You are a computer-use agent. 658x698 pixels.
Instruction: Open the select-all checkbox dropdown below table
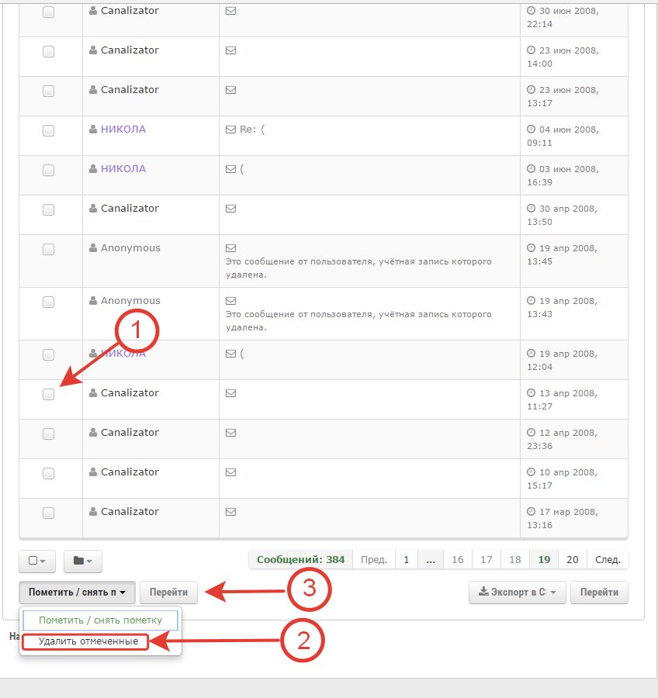(x=37, y=561)
